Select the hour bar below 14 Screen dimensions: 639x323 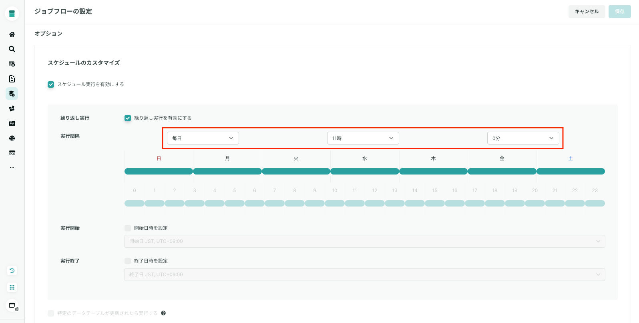415,203
